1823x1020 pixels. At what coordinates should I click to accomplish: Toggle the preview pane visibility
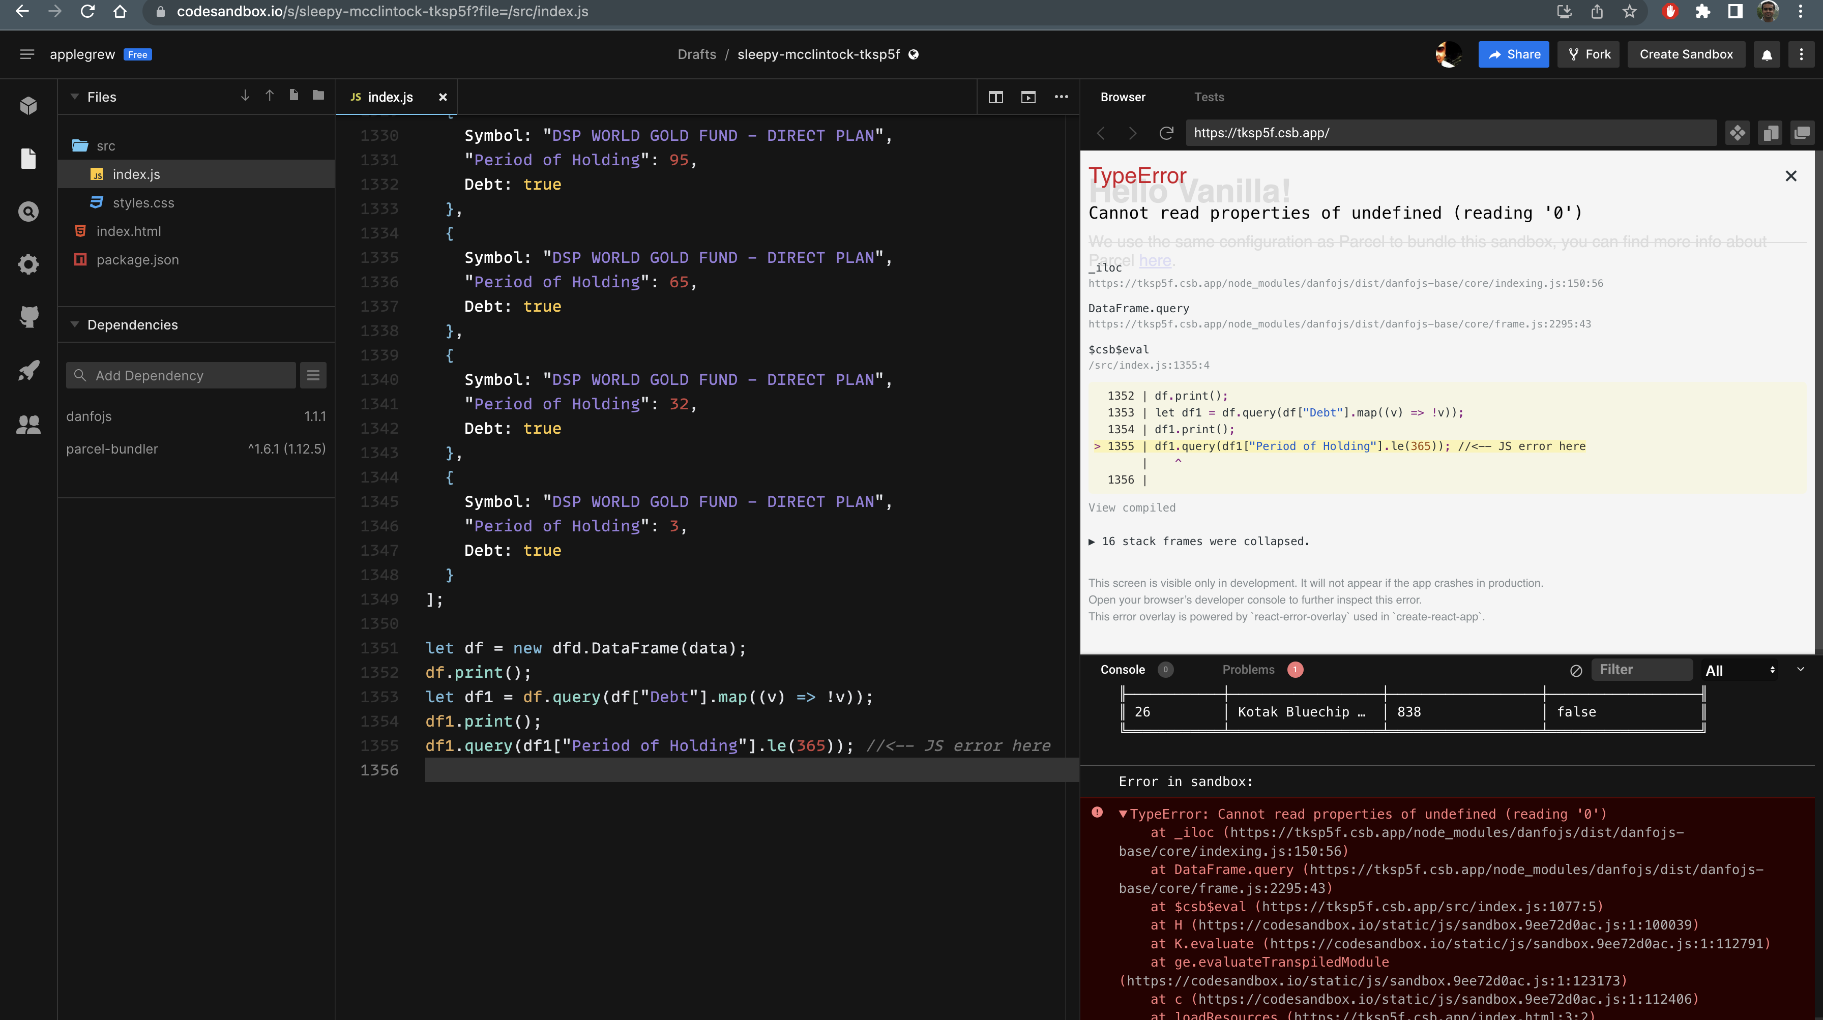1027,97
